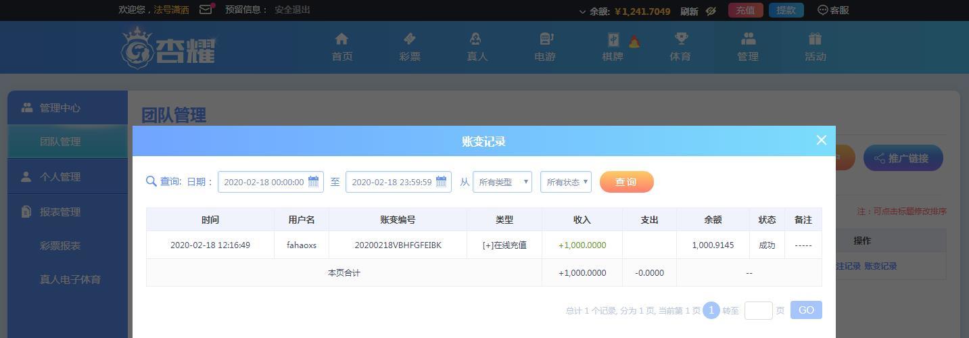
Task: Click the GO pagination button
Action: [806, 310]
